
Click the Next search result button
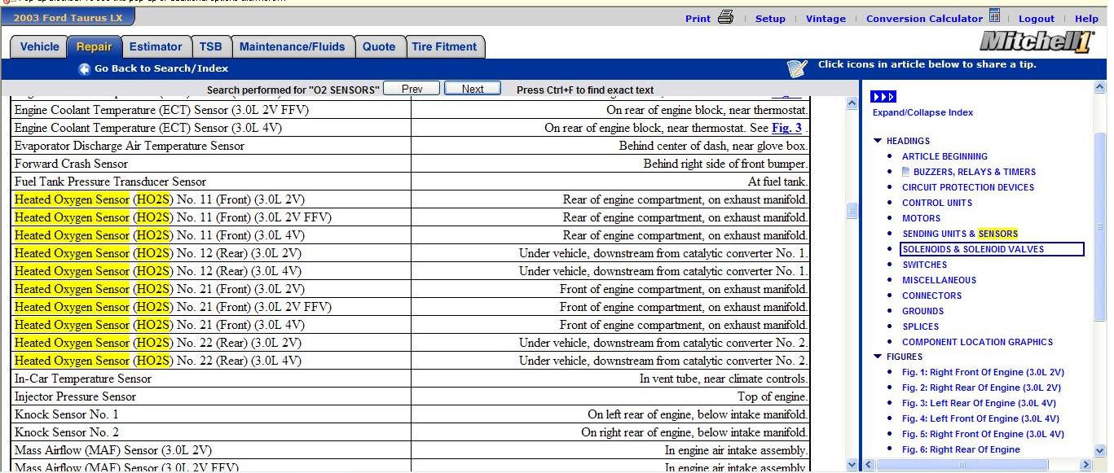(473, 89)
